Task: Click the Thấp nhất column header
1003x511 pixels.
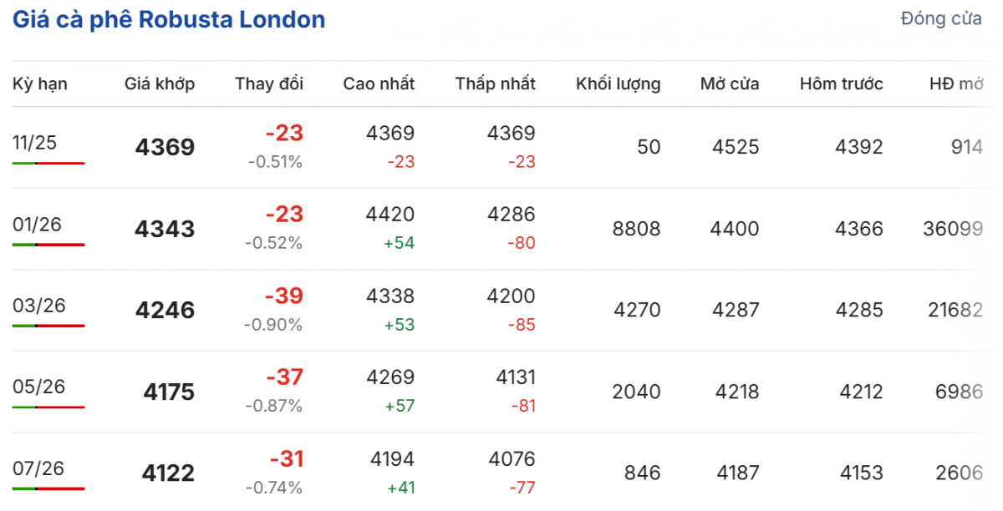Action: (x=496, y=83)
